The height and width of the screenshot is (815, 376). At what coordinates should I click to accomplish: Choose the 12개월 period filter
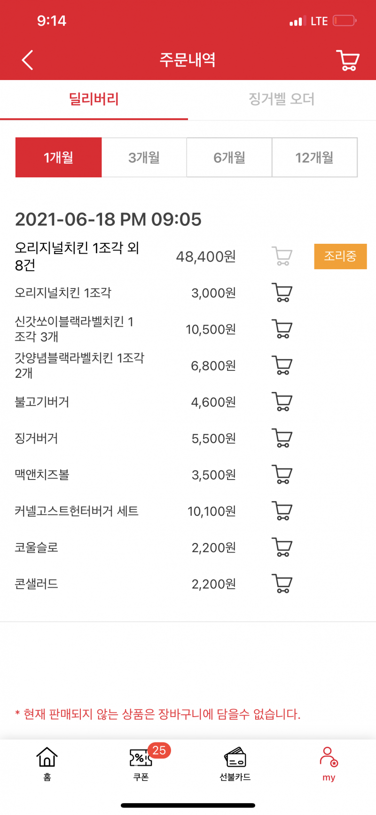coord(314,158)
